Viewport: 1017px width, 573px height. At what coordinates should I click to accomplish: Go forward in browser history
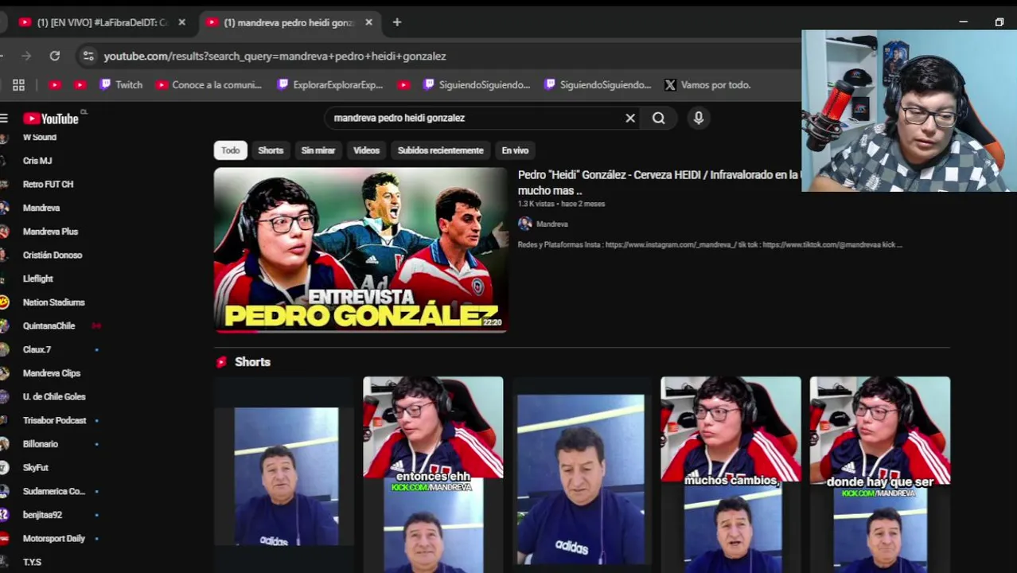coord(26,56)
